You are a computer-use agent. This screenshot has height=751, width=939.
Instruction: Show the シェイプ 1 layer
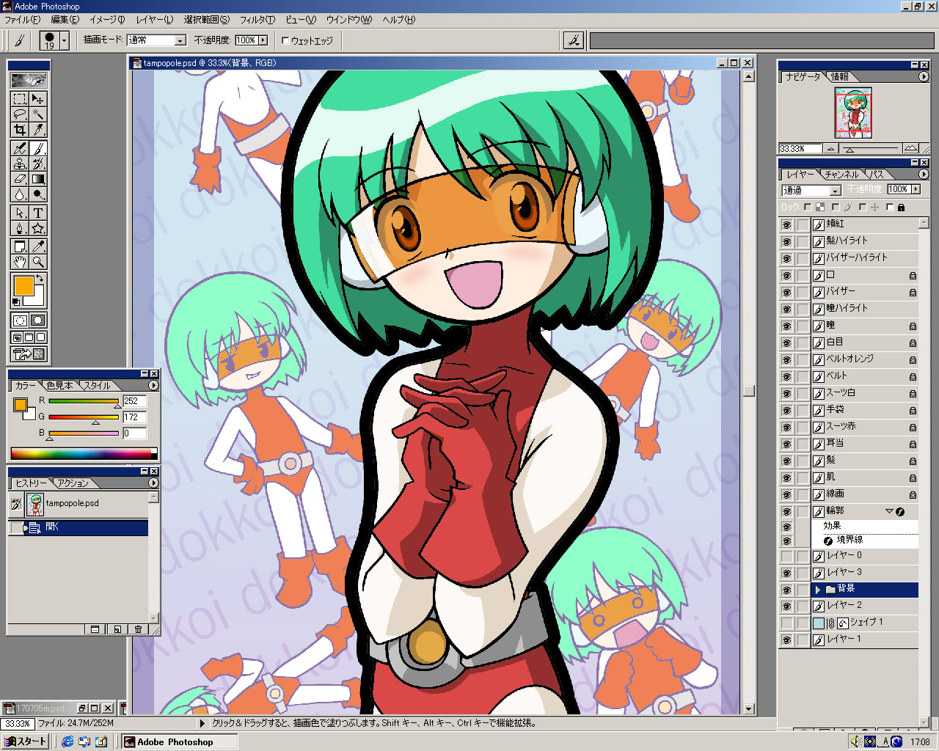786,623
